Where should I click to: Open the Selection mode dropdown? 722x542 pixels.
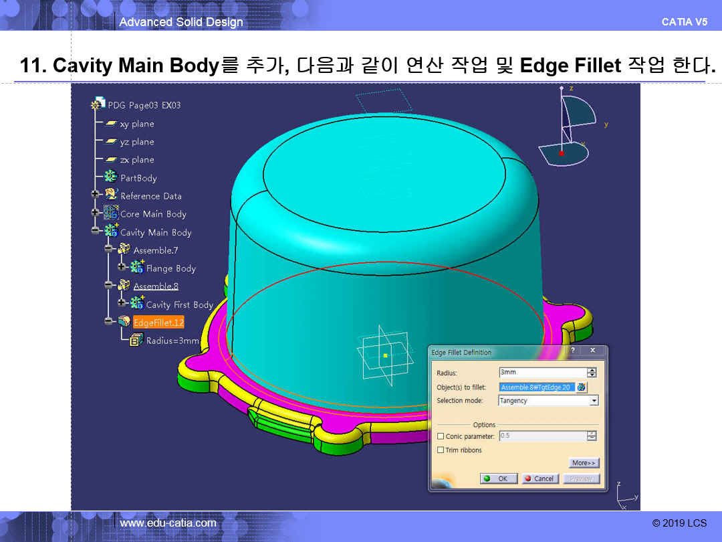[594, 401]
